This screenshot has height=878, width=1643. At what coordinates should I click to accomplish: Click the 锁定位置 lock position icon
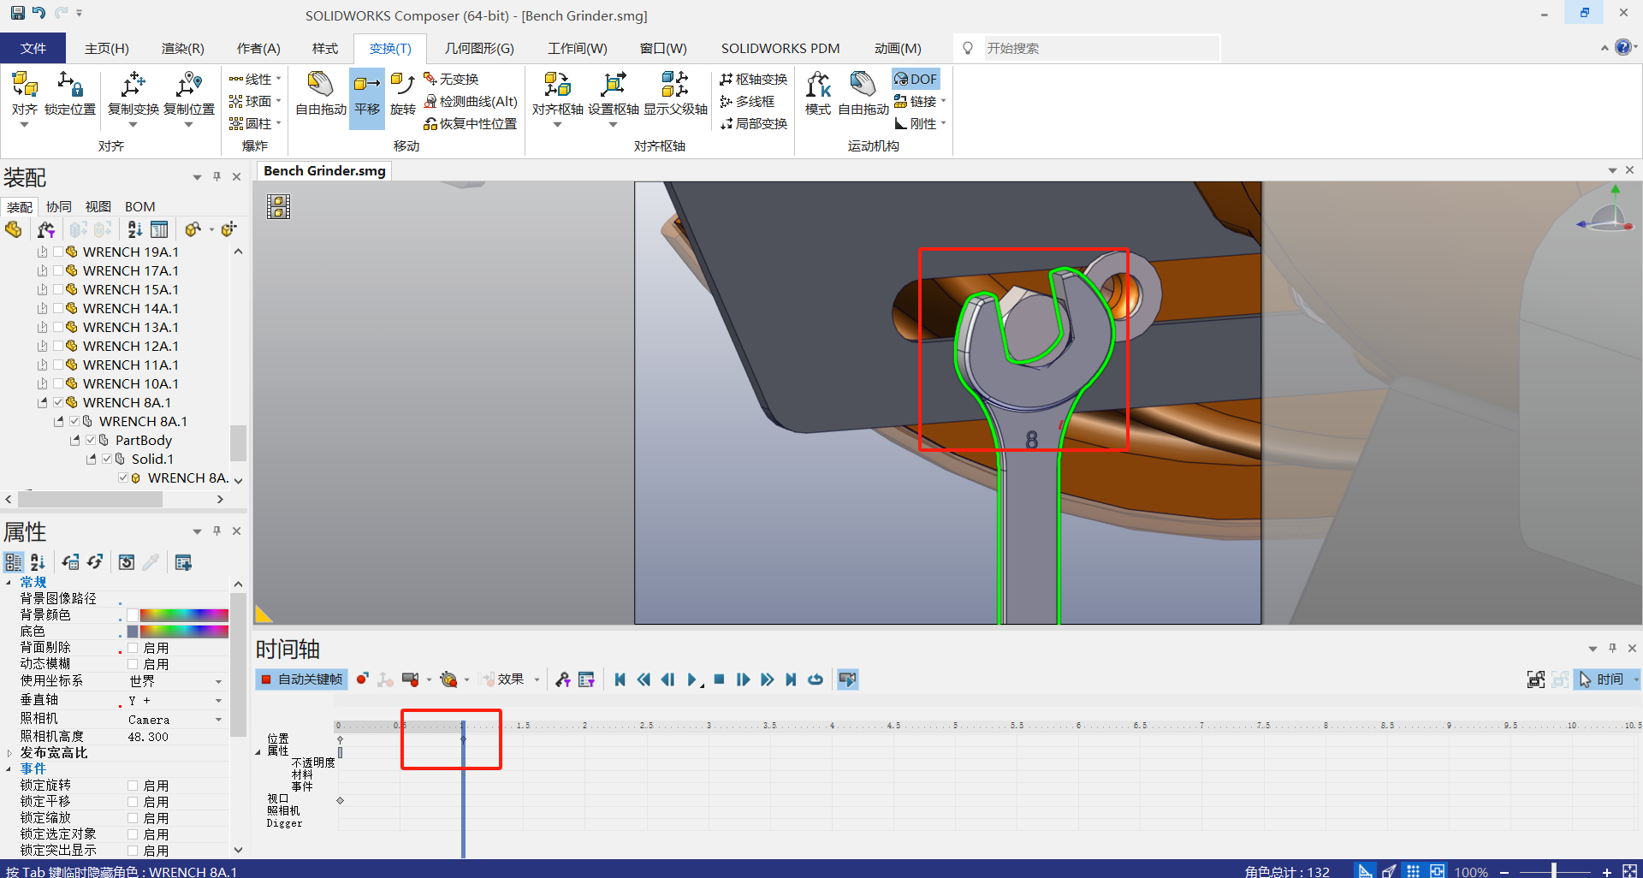click(x=69, y=86)
